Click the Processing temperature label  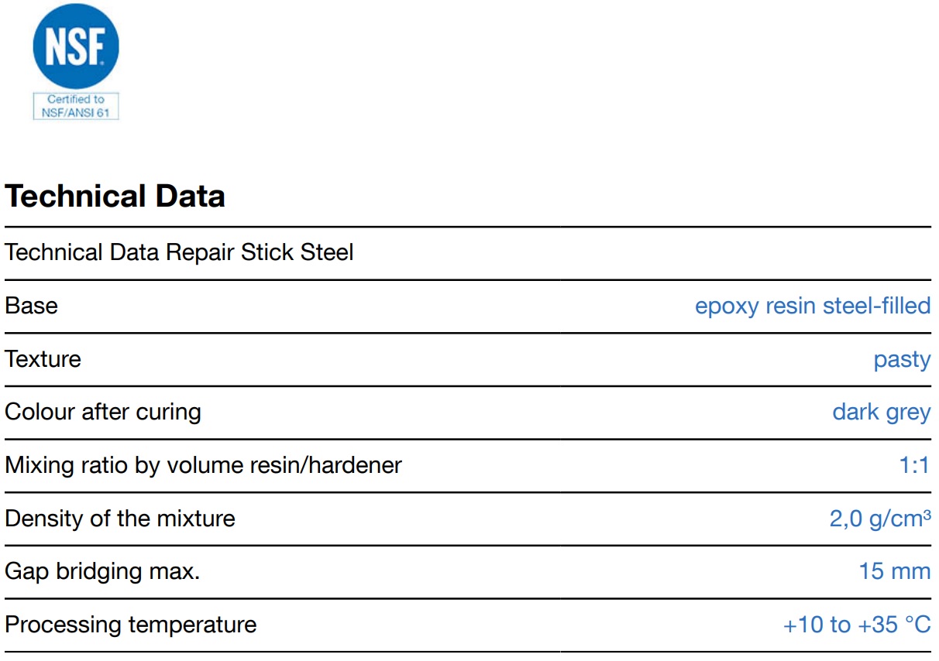click(x=130, y=624)
